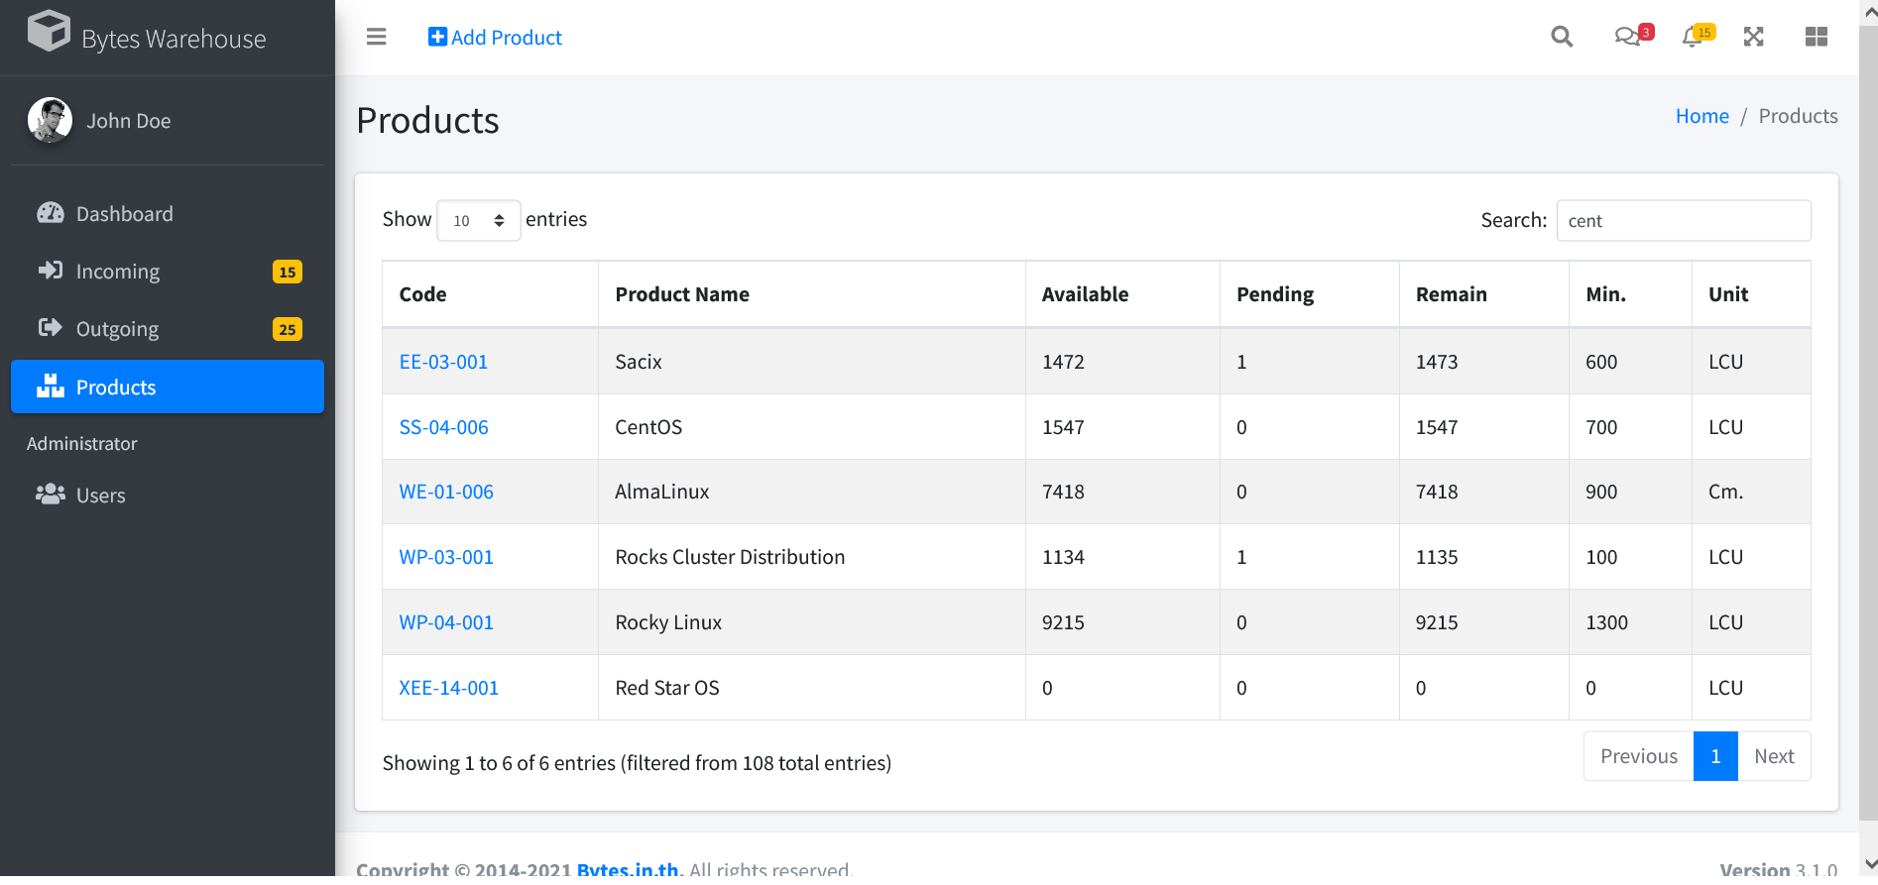Select the Rocky Linux product name cell
Viewport: 1878px width, 885px height.
click(811, 622)
